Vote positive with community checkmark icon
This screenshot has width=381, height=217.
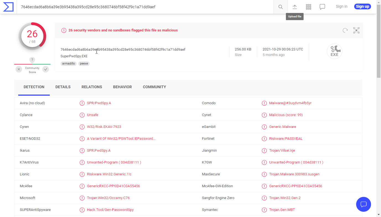pos(46,69)
